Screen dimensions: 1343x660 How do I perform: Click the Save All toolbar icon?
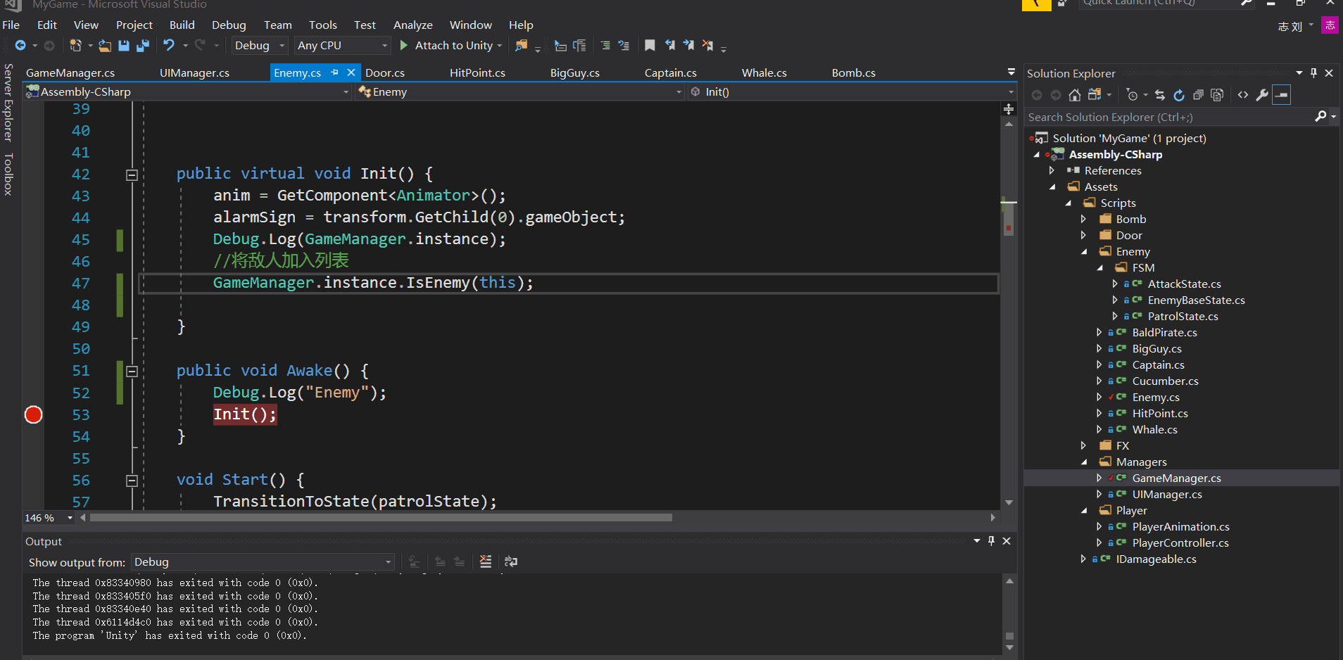pos(143,46)
